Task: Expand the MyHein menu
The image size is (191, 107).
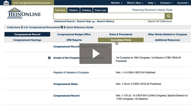Action: [x=117, y=3]
